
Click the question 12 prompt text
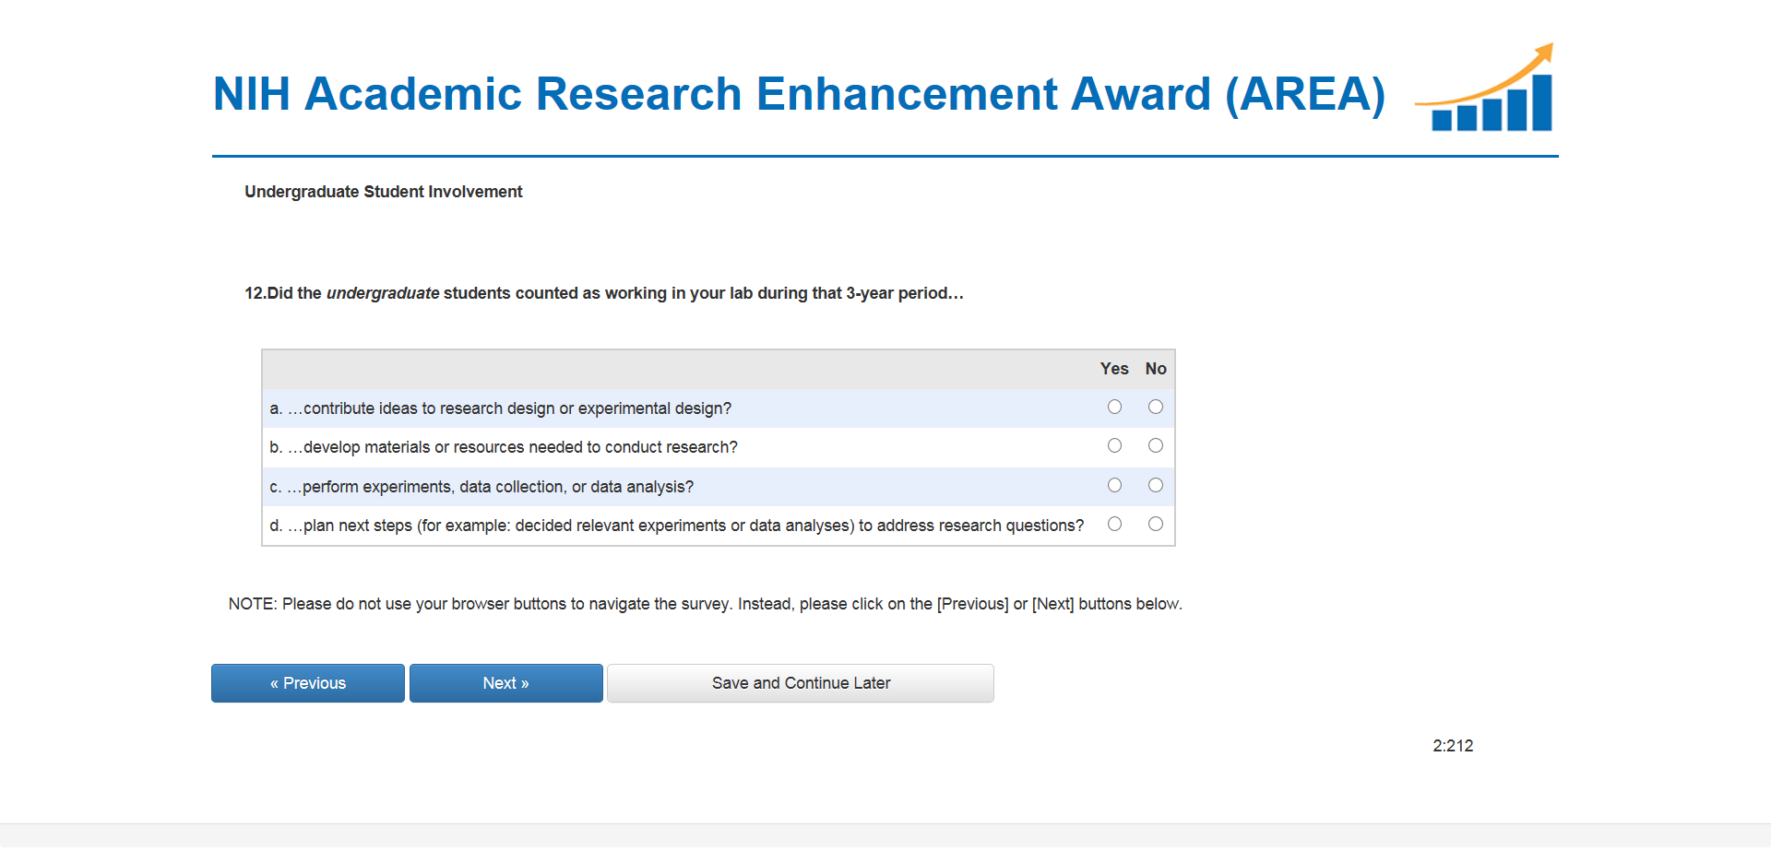603,293
